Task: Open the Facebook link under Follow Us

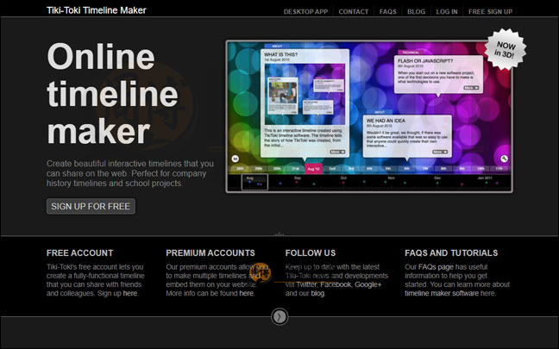Action: pos(336,284)
